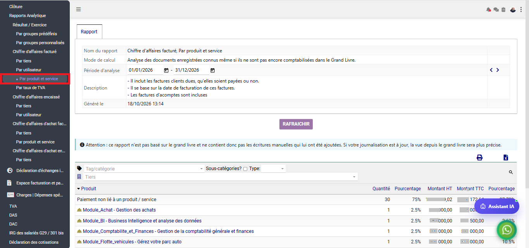Open Déclaration des cotisations entry
This screenshot has height=248, width=529.
[34, 242]
